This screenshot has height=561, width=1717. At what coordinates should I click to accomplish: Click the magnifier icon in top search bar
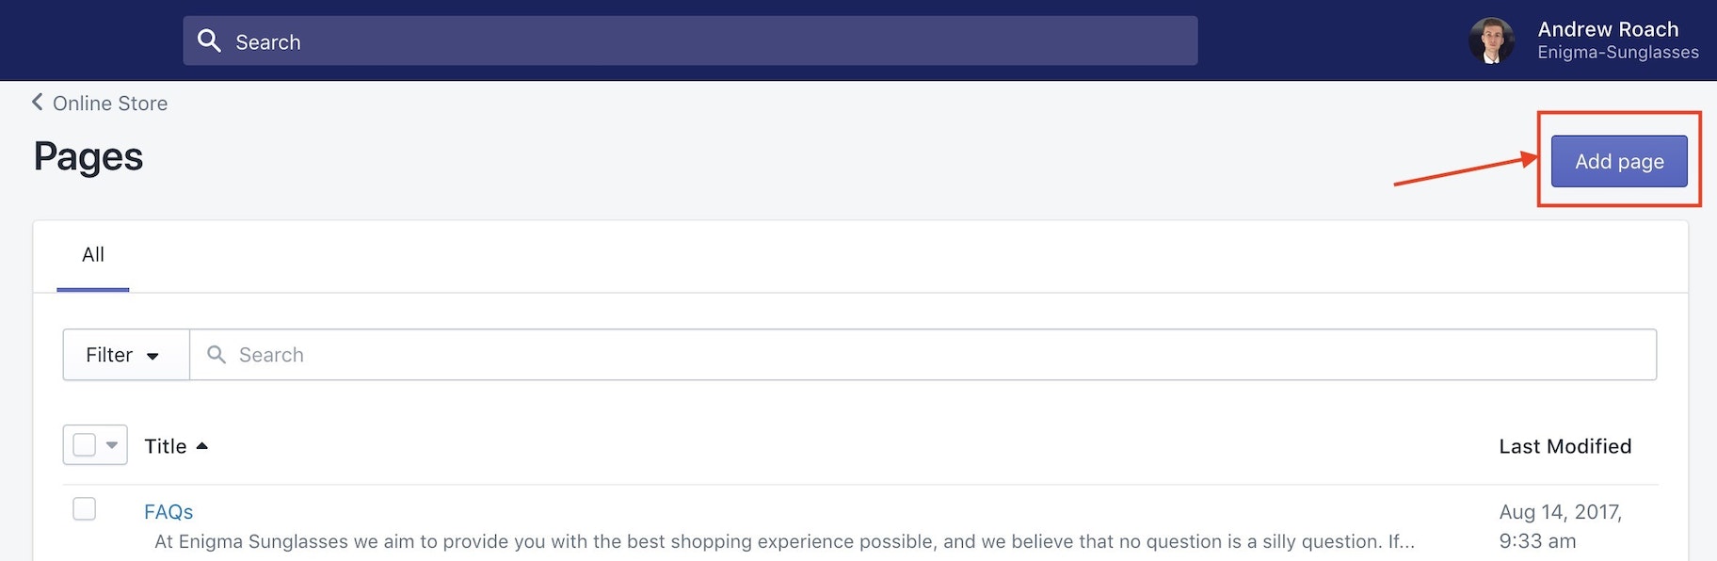click(209, 40)
